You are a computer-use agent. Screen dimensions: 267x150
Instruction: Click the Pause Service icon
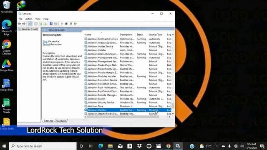click(x=71, y=24)
